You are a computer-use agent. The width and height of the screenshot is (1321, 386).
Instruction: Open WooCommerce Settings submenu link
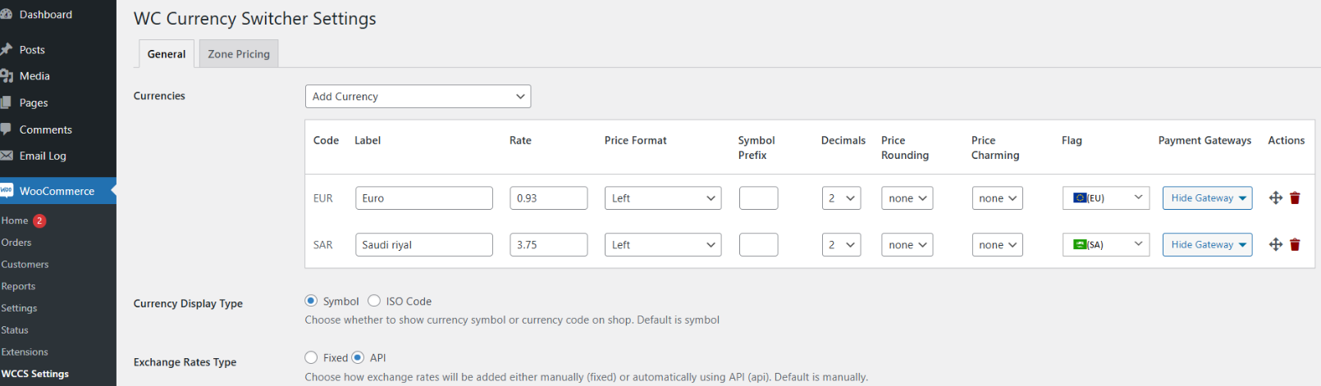point(19,308)
